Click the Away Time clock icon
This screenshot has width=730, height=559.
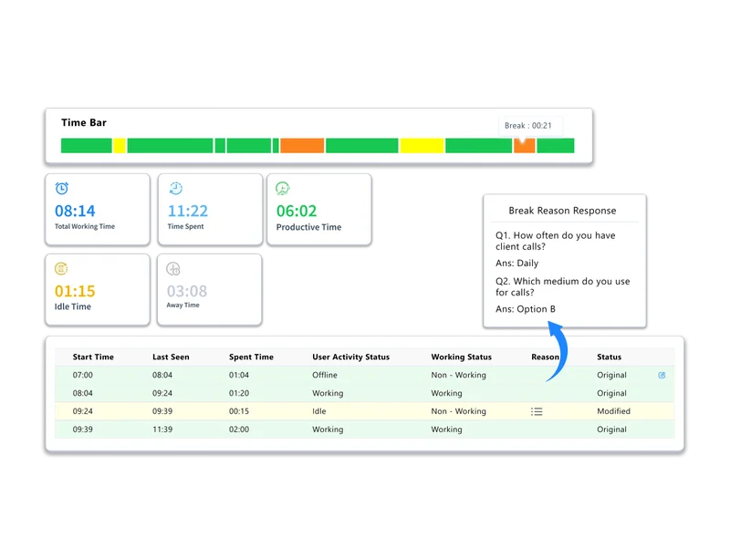[x=173, y=269]
